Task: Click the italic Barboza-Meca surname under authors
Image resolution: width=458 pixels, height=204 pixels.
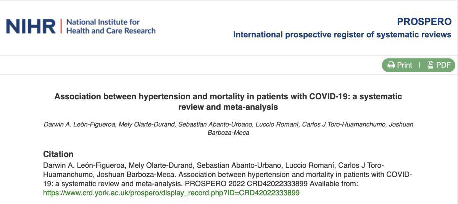Action: (x=228, y=133)
